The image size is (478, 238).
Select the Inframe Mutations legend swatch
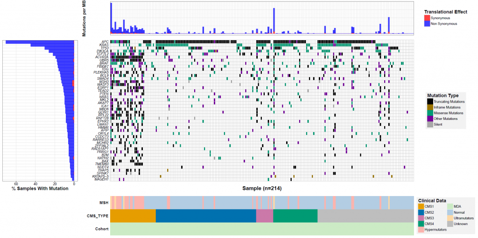pyautogui.click(x=430, y=107)
